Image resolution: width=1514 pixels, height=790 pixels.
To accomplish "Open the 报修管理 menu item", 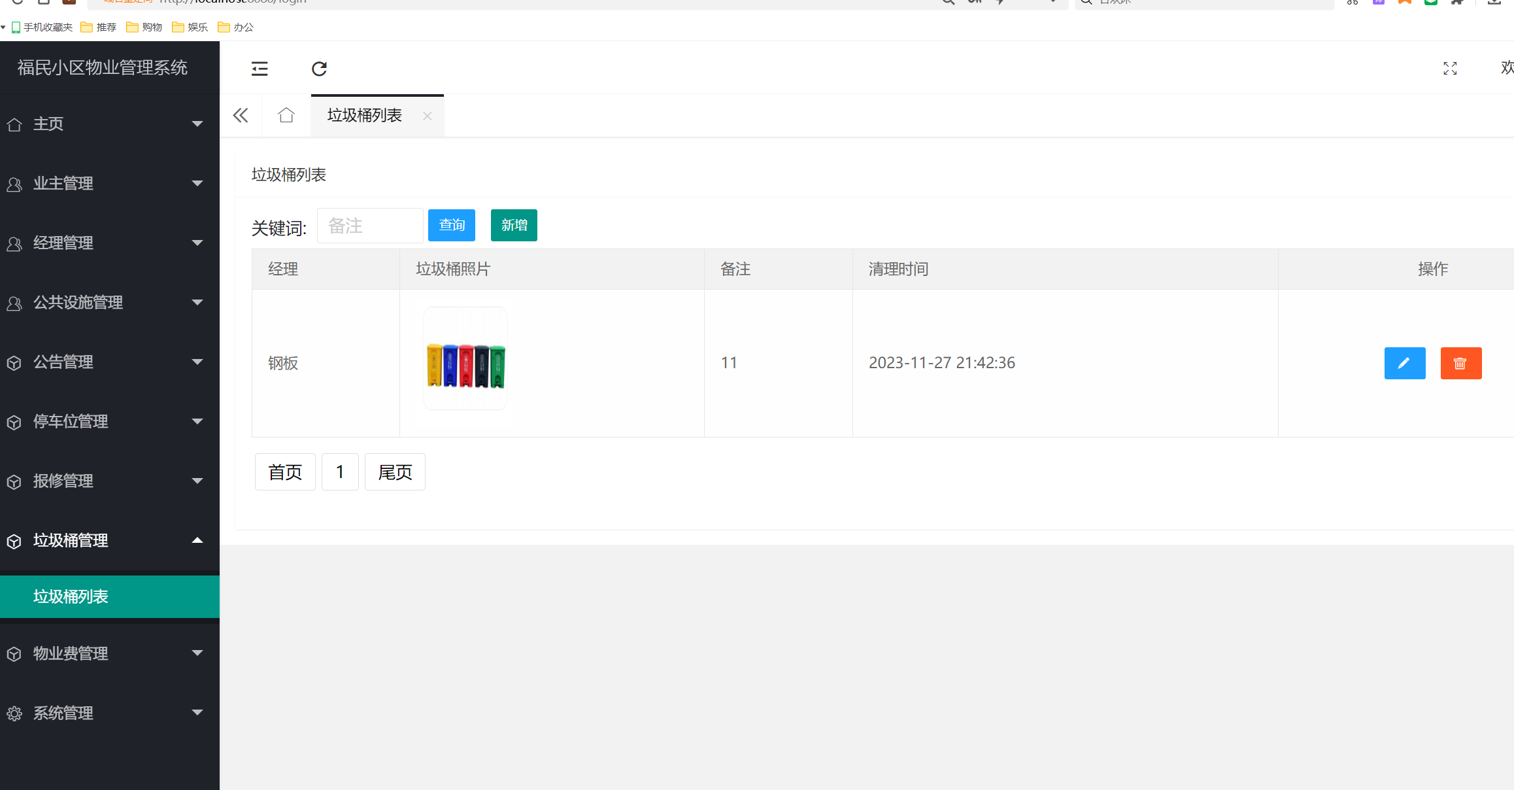I will click(62, 481).
